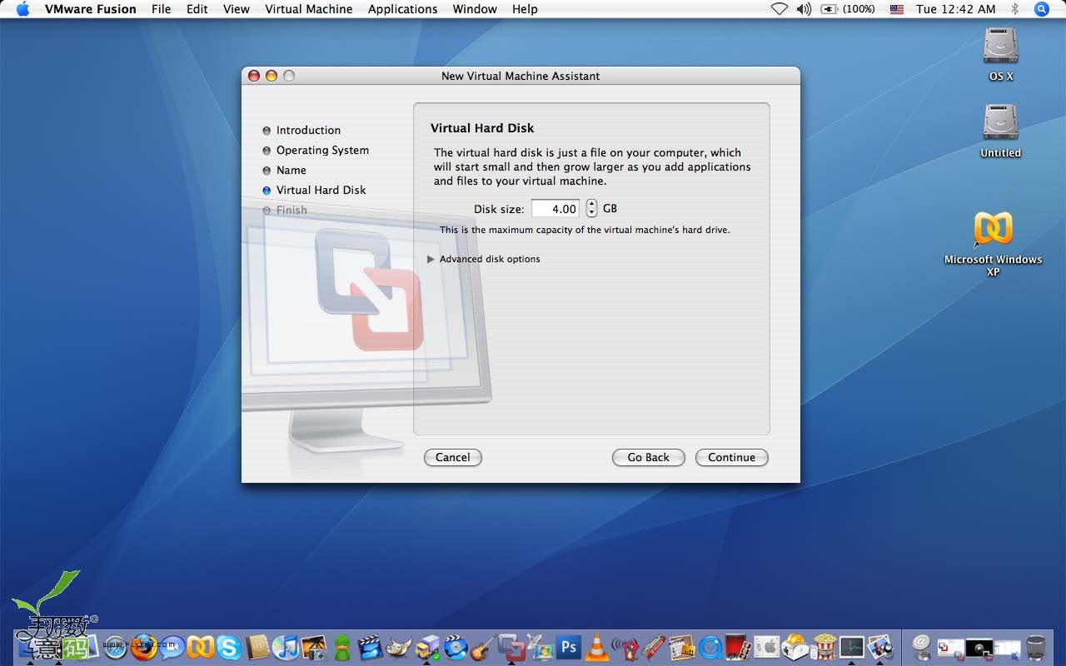Open Toast toaster icon in dock
Viewport: 1066px width, 666px height.
click(x=795, y=647)
